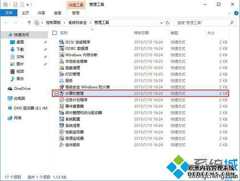The image size is (240, 181).
Task: Sort by the 类型 column header
Action: pyautogui.click(x=174, y=33)
